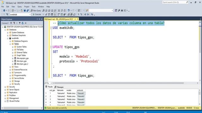
Task: Click the Activity Monitor icon in Object Explorer
Action: (26, 23)
